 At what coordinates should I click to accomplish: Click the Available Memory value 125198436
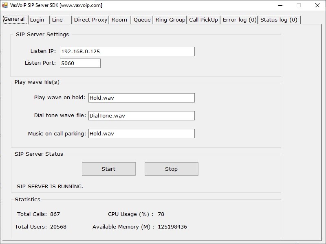(172, 227)
